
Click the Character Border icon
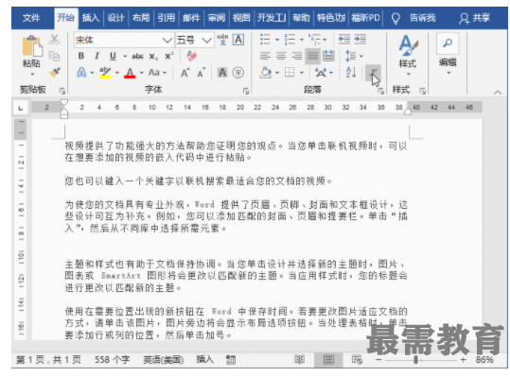(238, 40)
